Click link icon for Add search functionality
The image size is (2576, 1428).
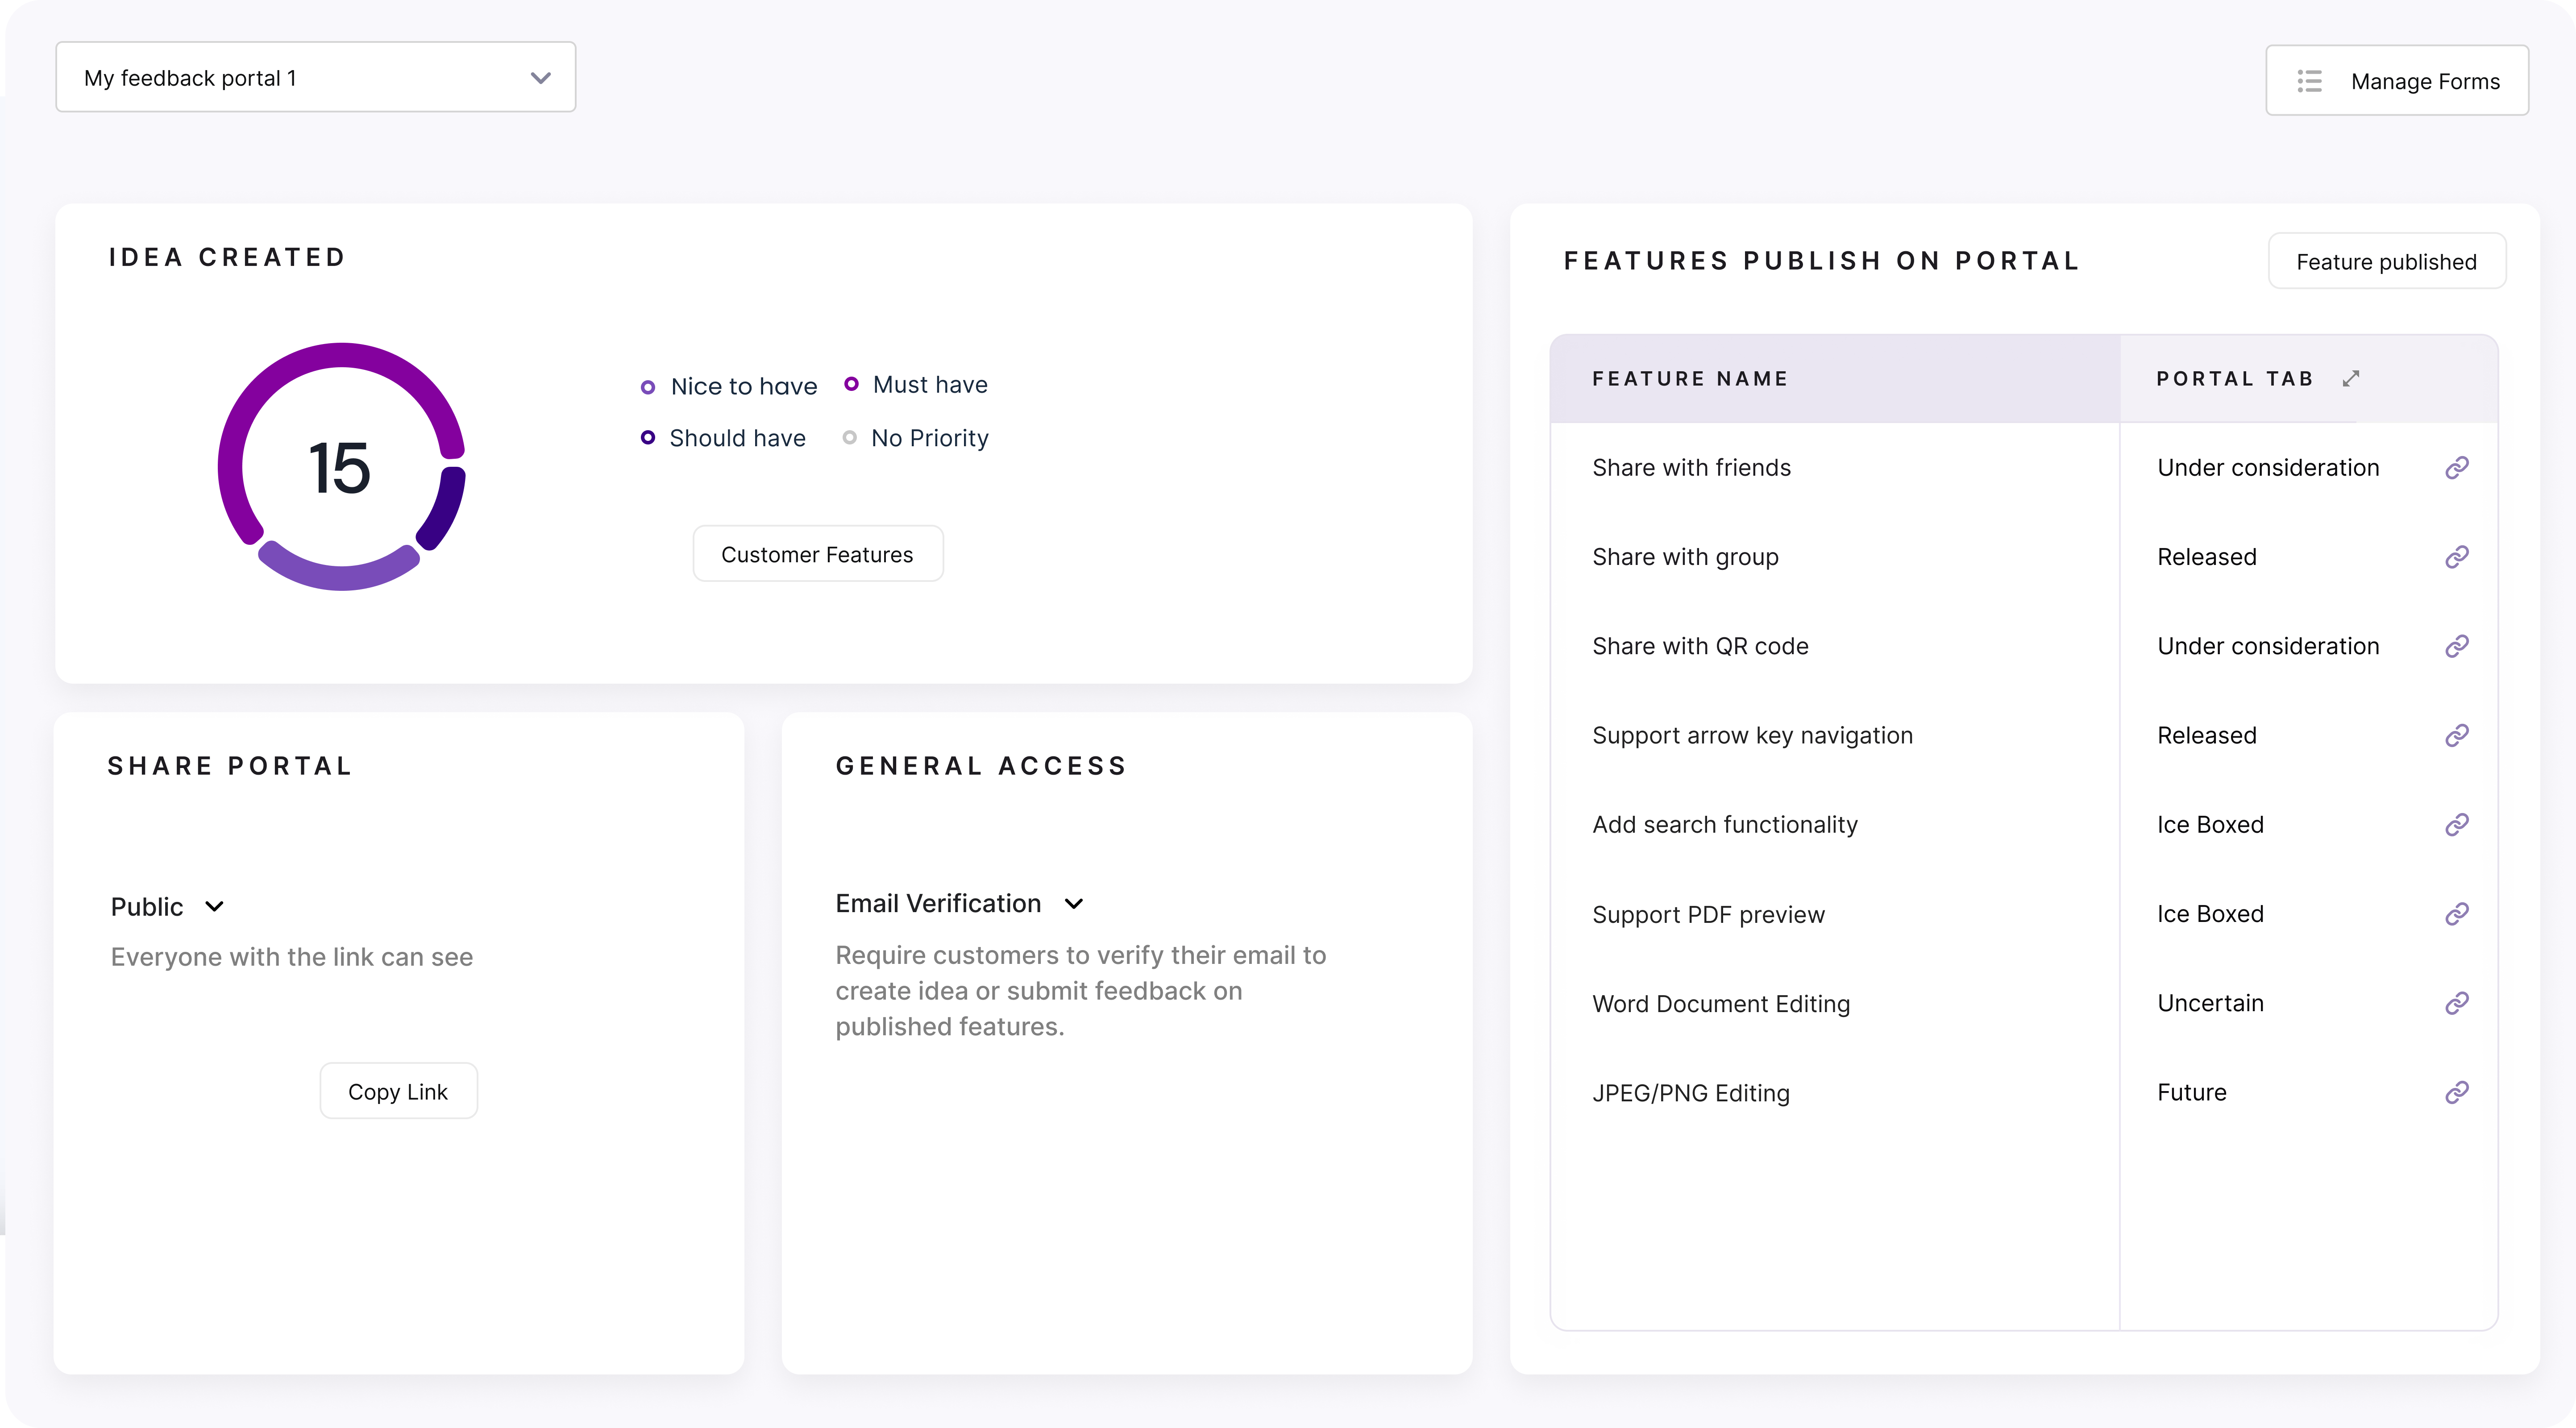tap(2457, 825)
